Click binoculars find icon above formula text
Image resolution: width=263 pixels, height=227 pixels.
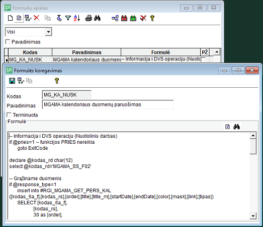236,127
